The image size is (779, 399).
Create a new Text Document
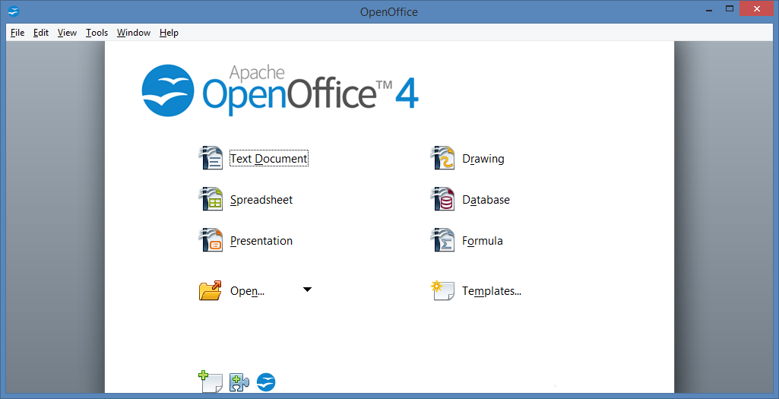[269, 159]
